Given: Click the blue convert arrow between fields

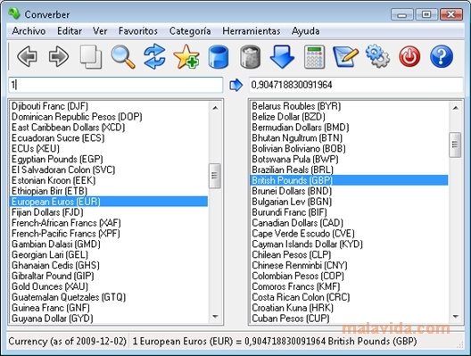Looking at the screenshot, I should coord(235,85).
